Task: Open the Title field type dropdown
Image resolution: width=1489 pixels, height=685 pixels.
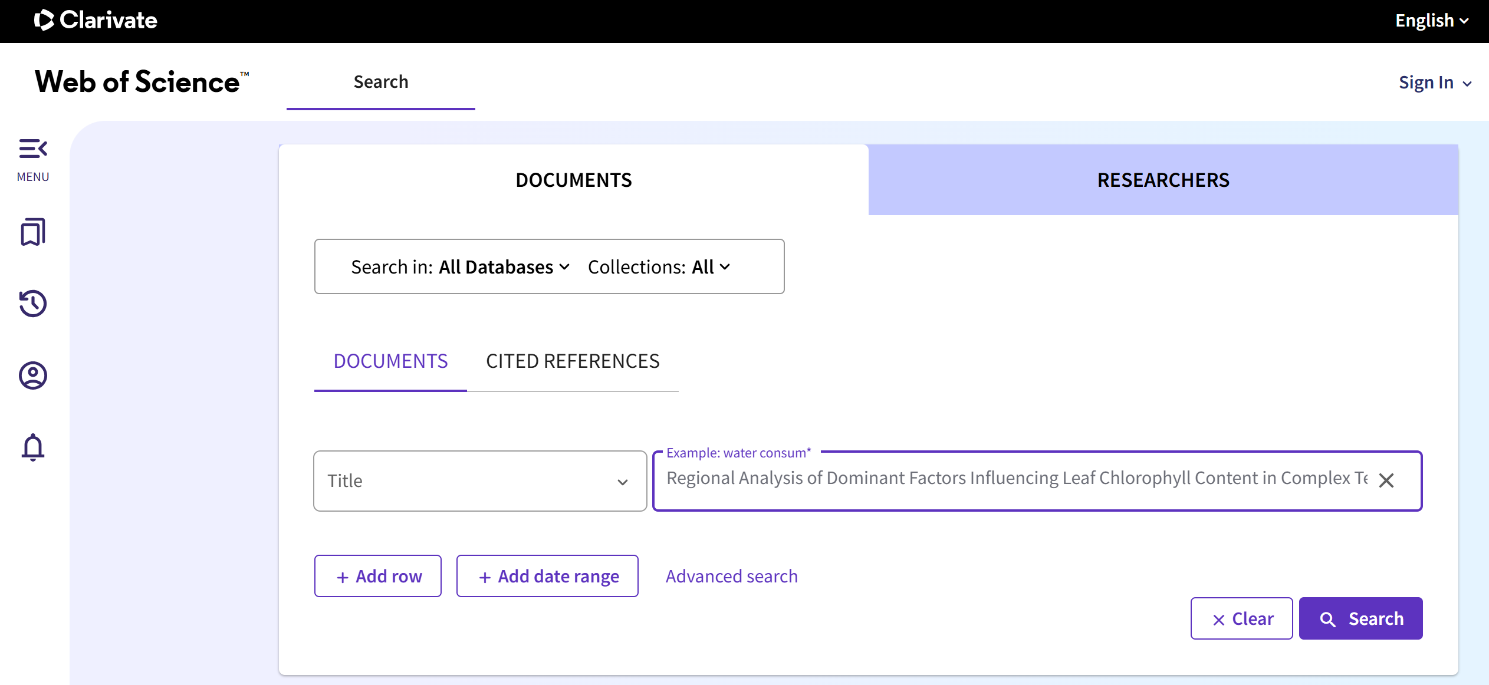Action: click(x=480, y=481)
